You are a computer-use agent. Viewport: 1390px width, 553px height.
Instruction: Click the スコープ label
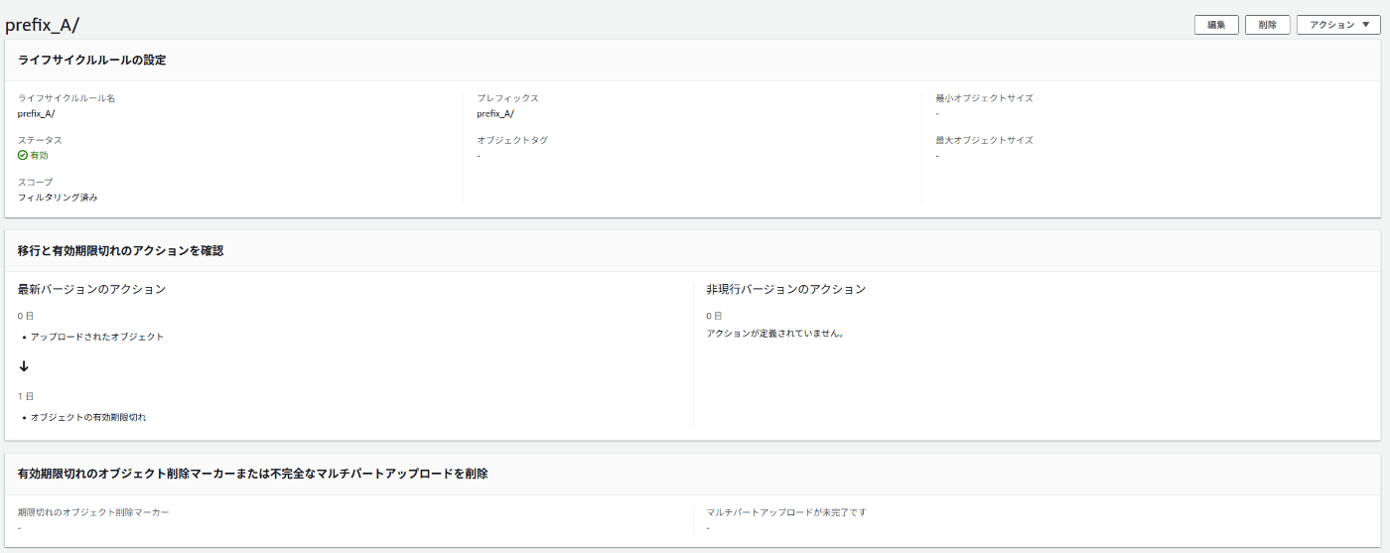[x=36, y=182]
